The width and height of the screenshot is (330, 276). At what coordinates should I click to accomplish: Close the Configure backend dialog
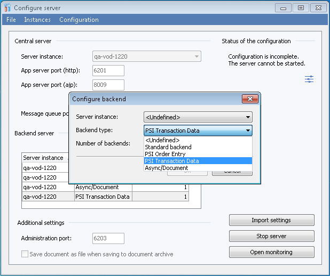click(250, 99)
